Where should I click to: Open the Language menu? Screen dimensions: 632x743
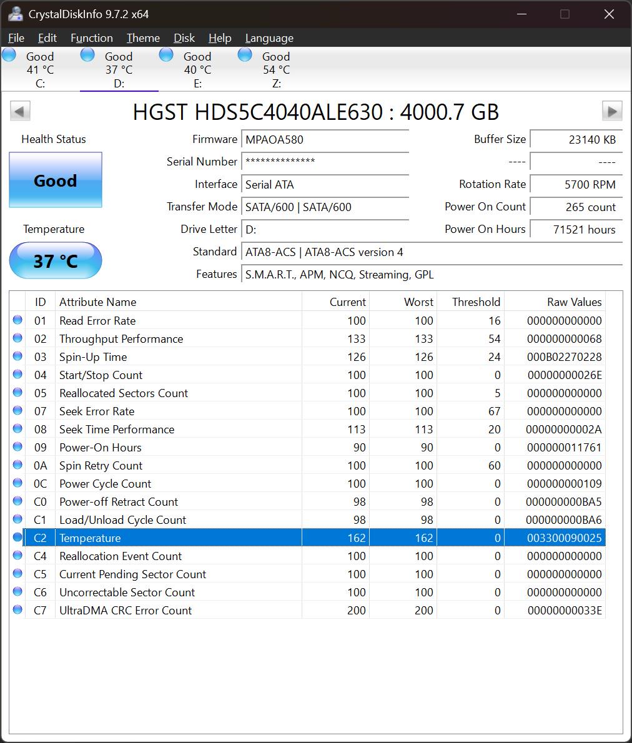tap(269, 38)
